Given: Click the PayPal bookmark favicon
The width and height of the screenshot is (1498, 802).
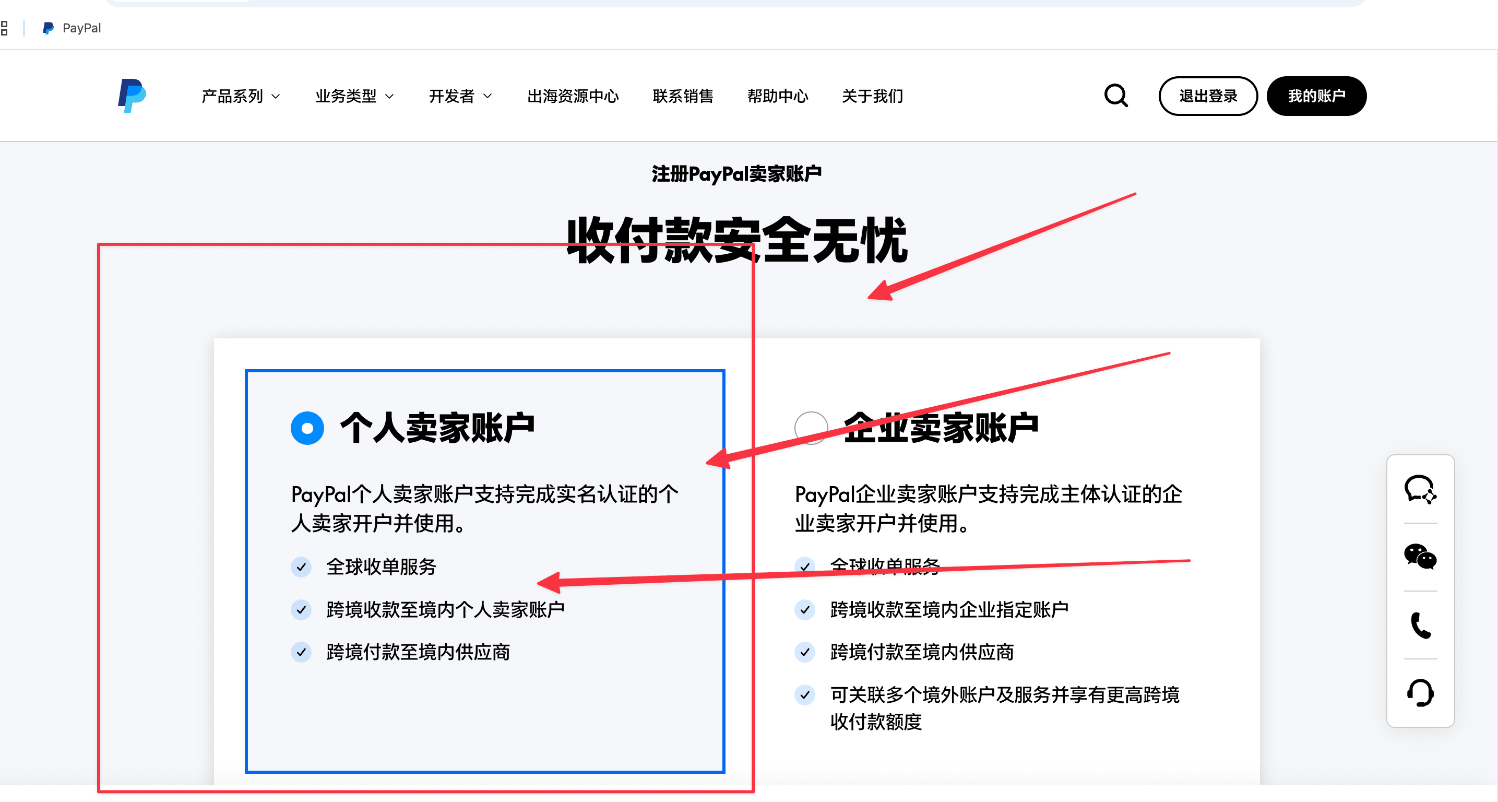Looking at the screenshot, I should [x=48, y=28].
